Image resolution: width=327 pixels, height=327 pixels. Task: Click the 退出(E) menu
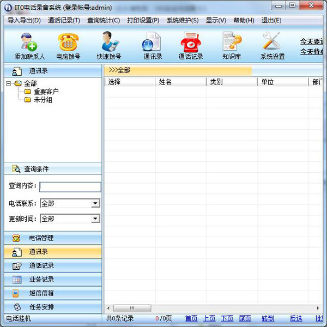point(271,20)
